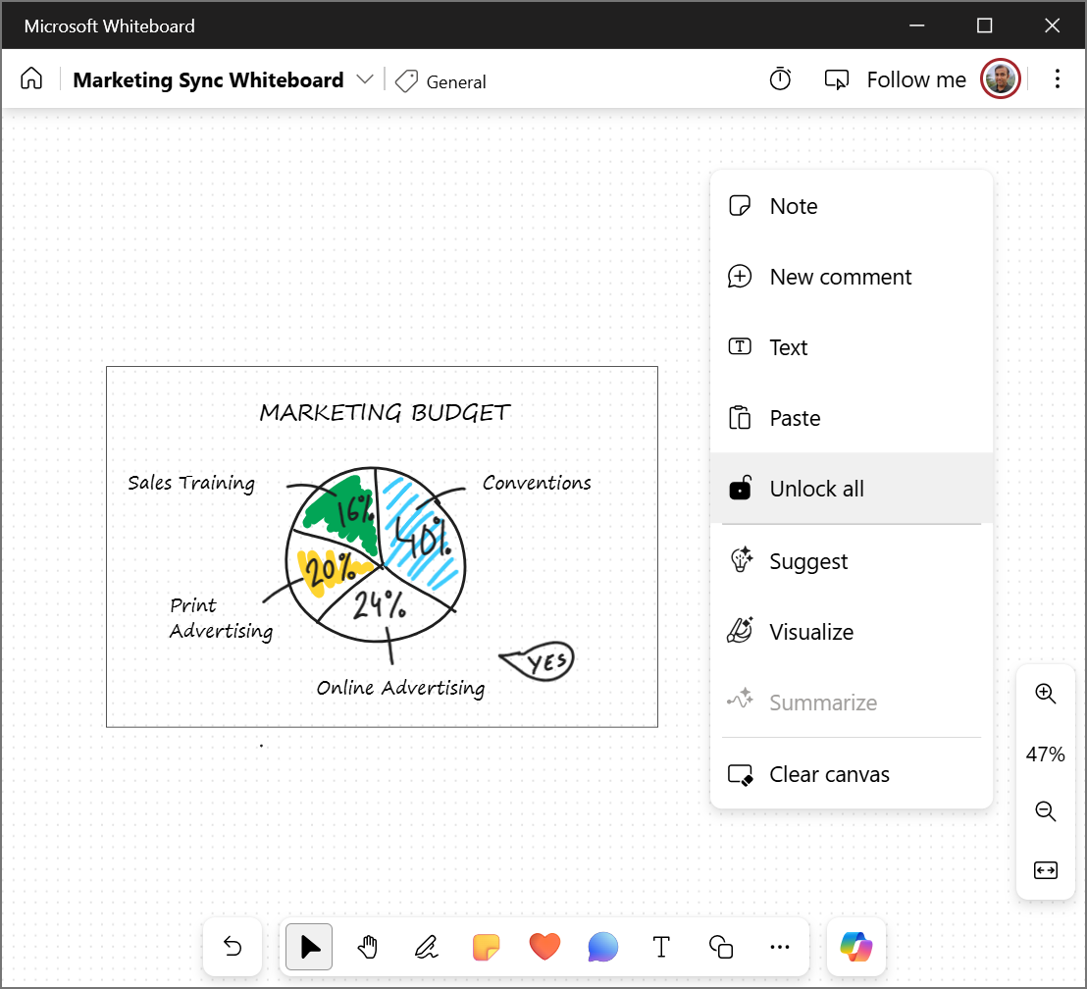
Task: Choose Unlock all from the menu
Action: [x=815, y=488]
